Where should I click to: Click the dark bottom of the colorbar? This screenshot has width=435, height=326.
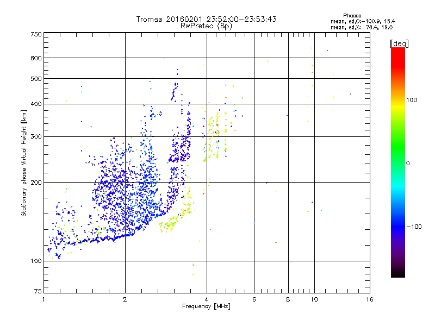(398, 272)
